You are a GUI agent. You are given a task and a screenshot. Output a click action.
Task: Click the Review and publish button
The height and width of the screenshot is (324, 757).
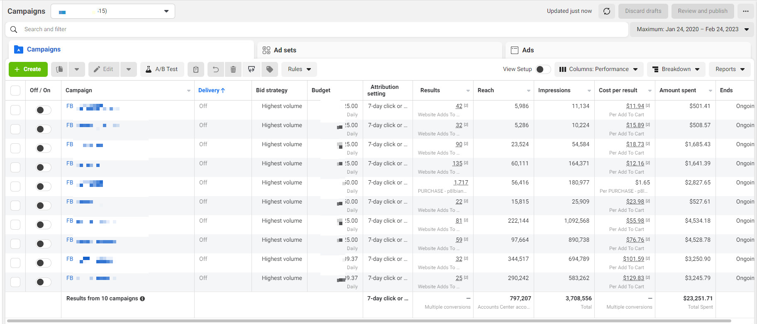[x=703, y=11]
